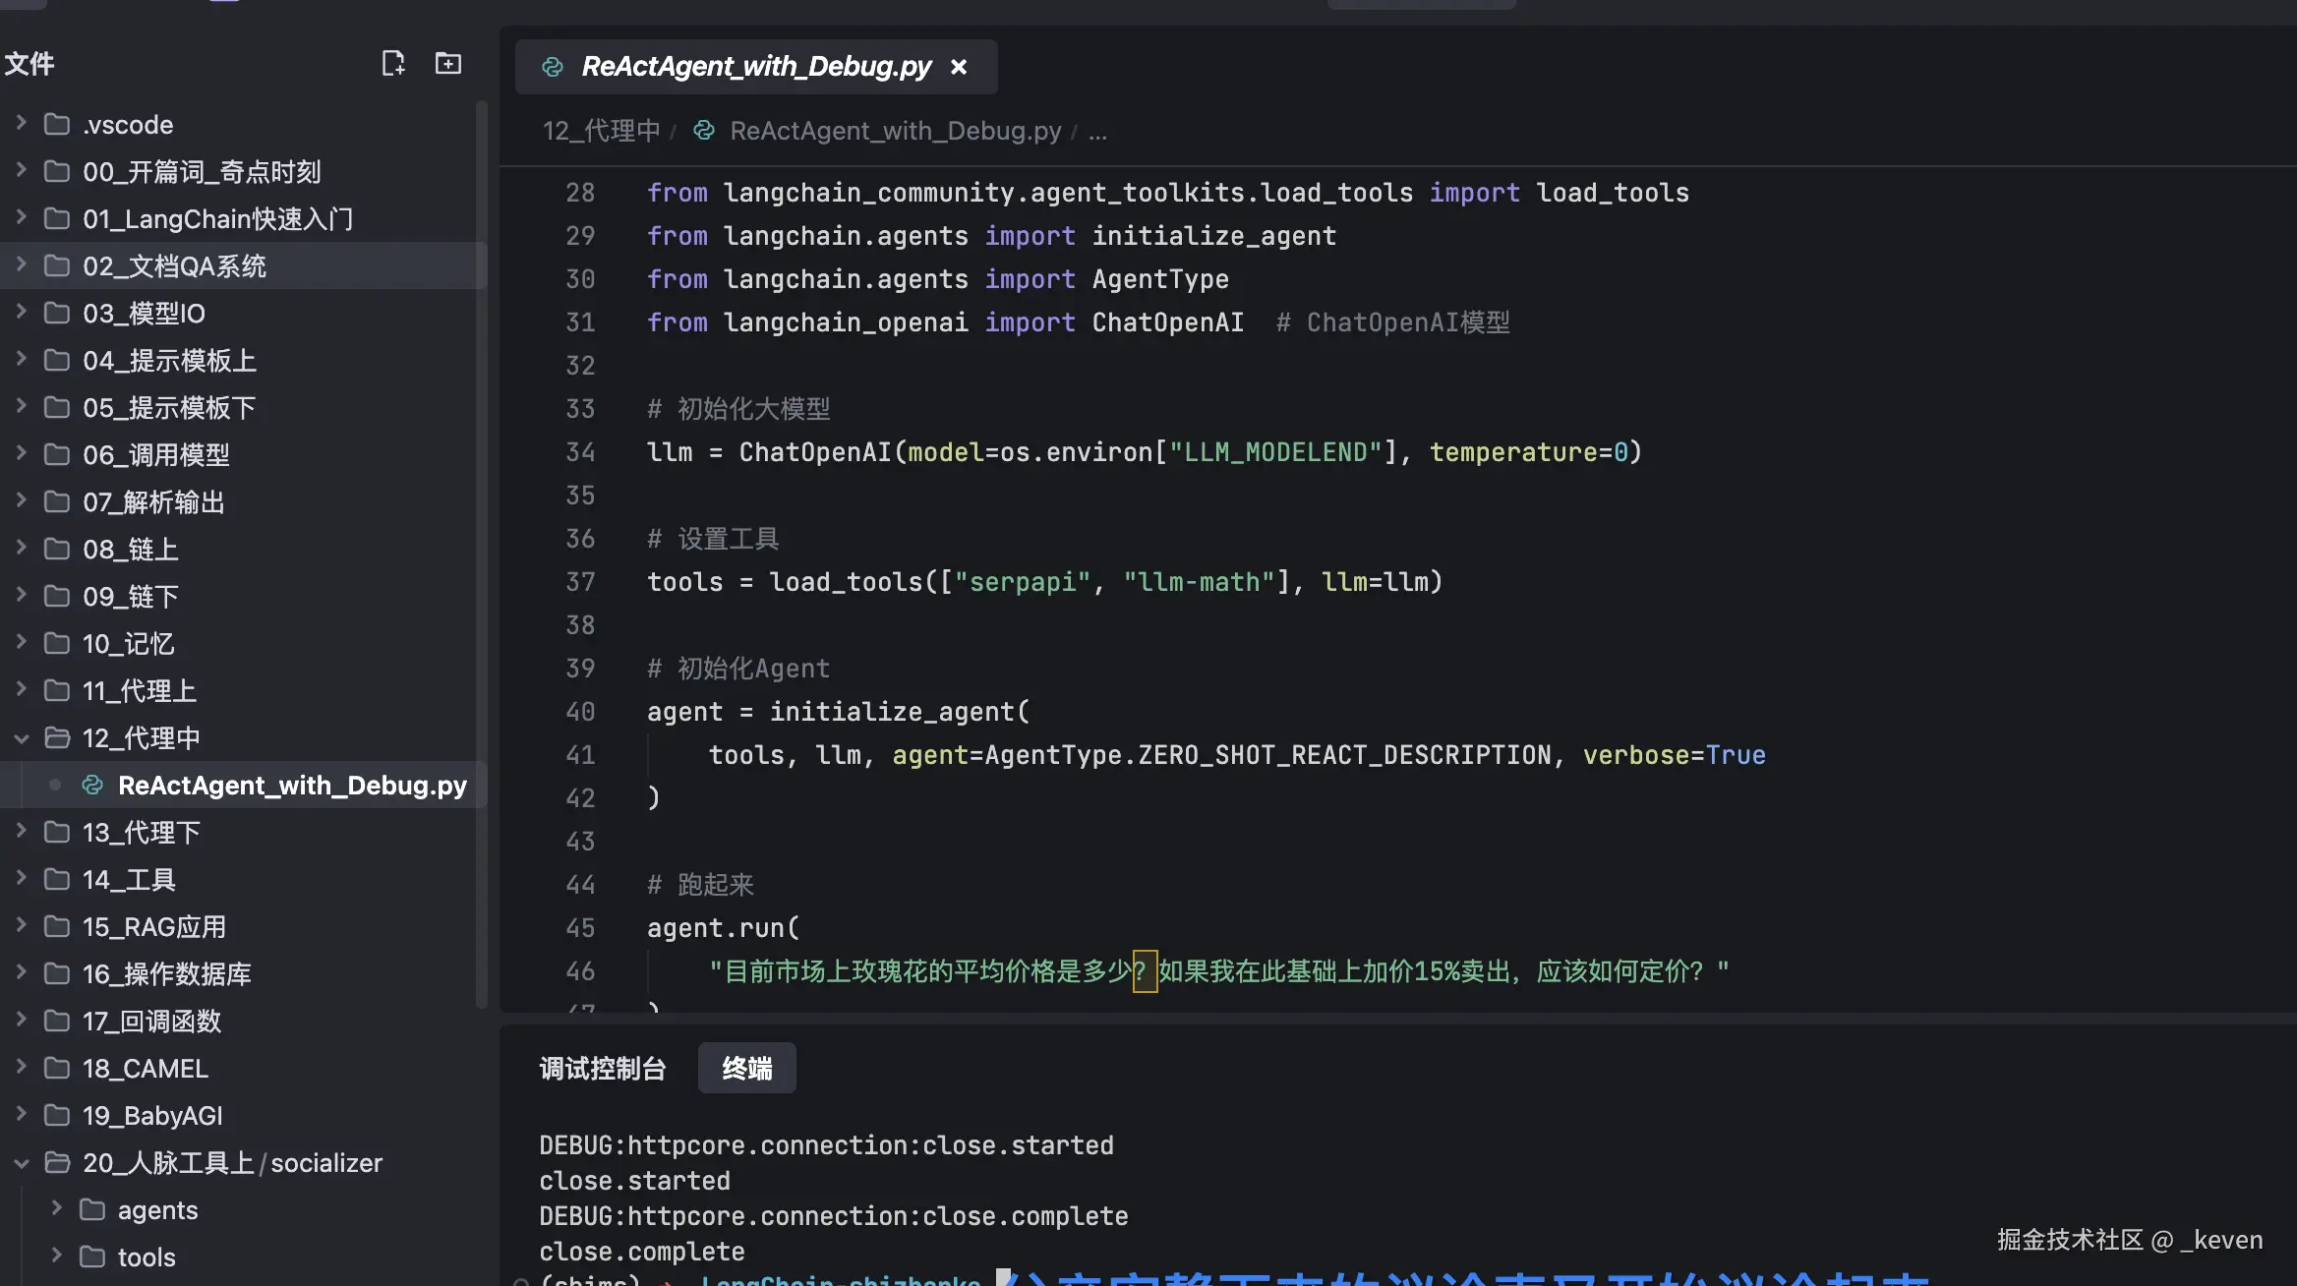The height and width of the screenshot is (1286, 2297).
Task: Select the 终端 terminal tab
Action: coord(746,1069)
